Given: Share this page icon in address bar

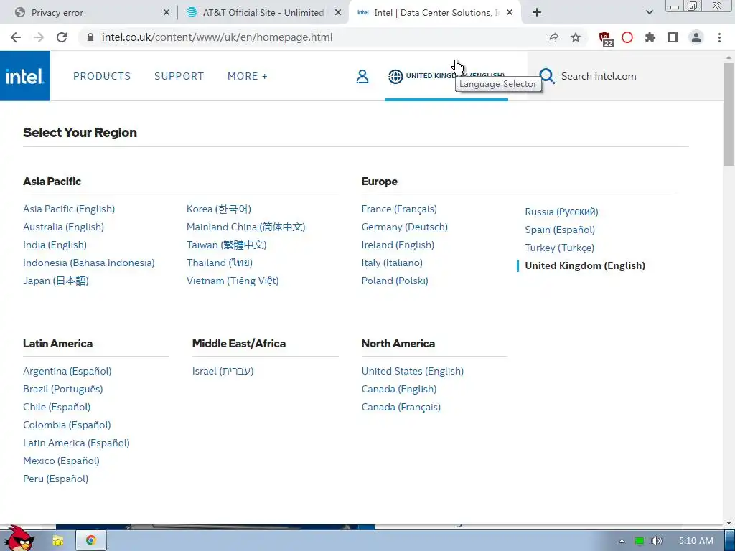Looking at the screenshot, I should 553,37.
